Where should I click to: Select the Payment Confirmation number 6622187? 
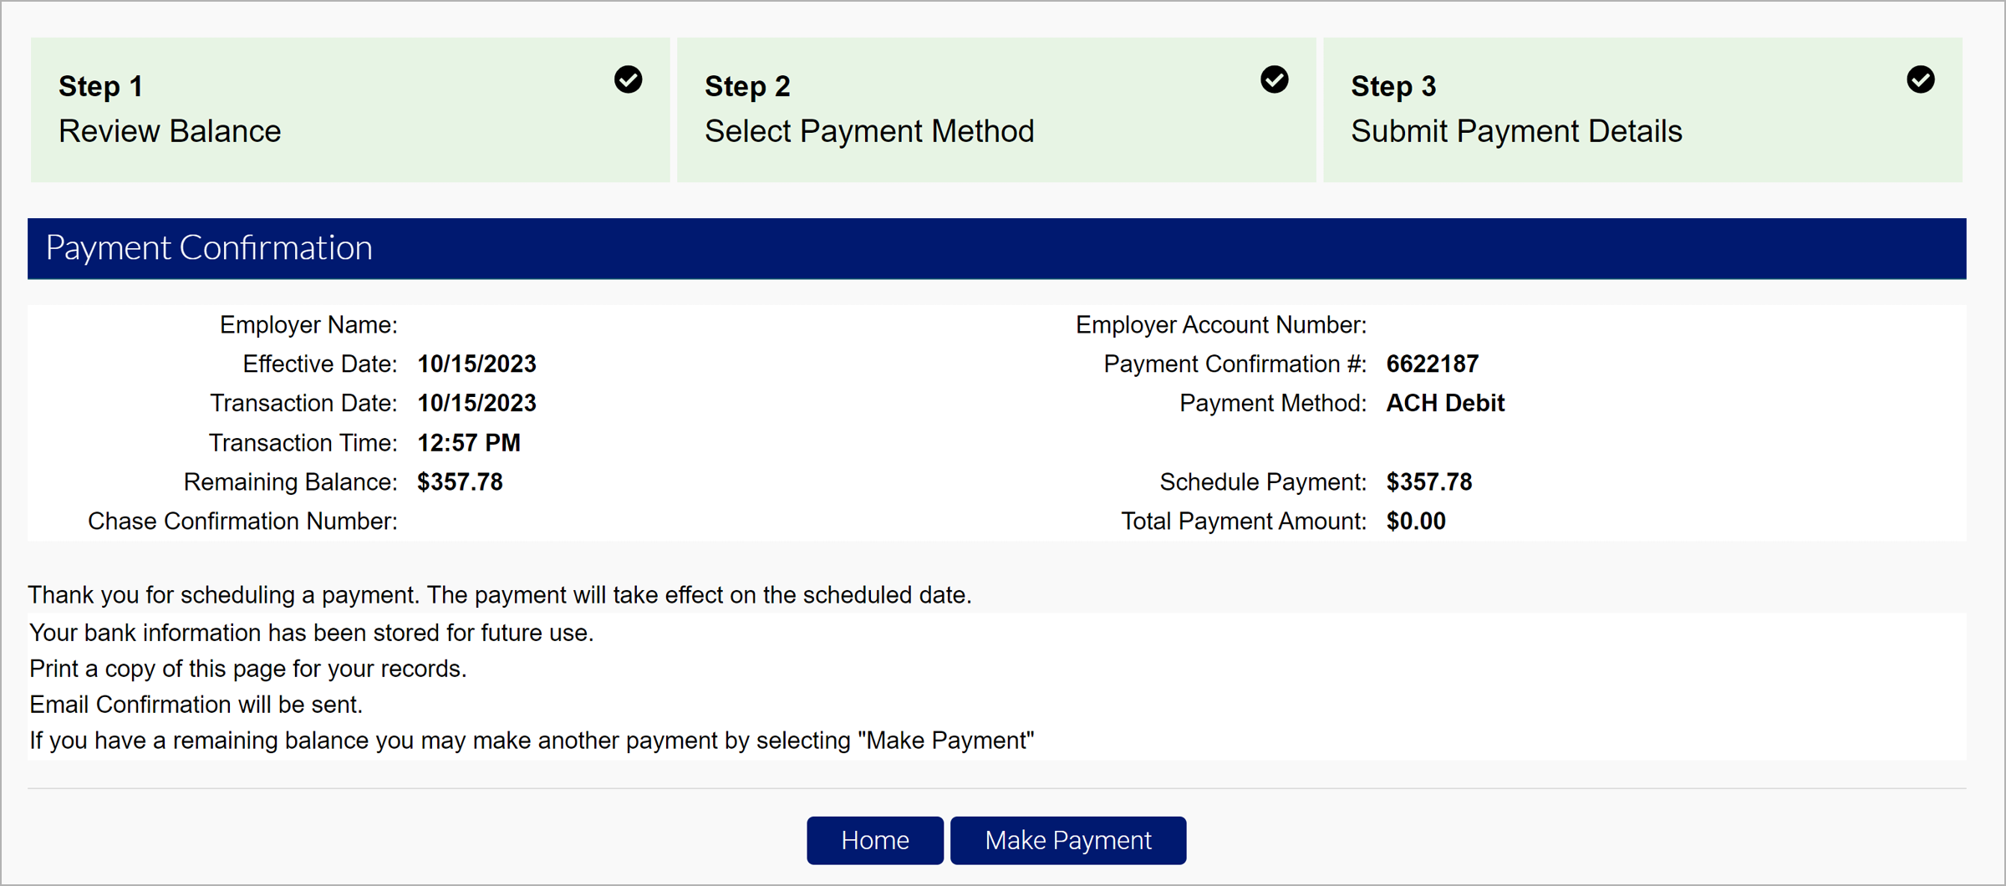point(1432,364)
